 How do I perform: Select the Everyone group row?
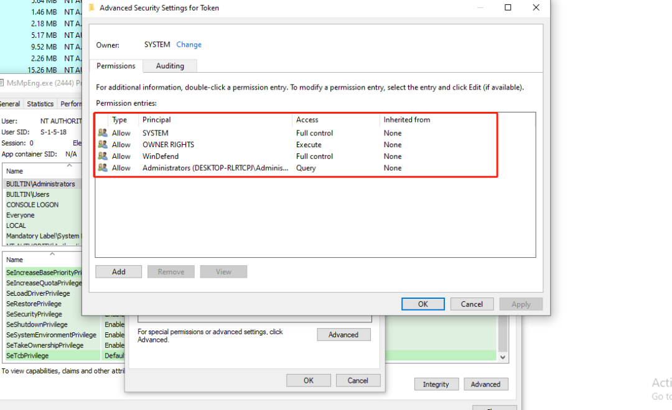point(42,215)
